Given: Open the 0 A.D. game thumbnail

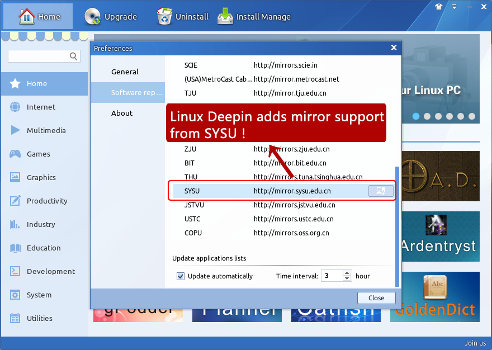Looking at the screenshot, I should point(441,176).
